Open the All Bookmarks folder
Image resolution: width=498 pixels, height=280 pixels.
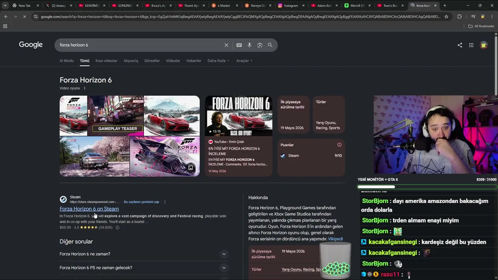pyautogui.click(x=481, y=26)
